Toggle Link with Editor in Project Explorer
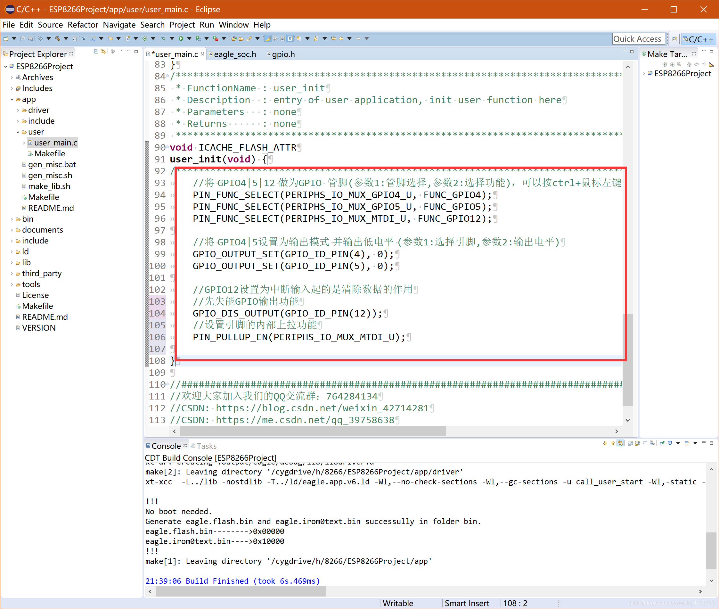719x609 pixels. 103,52
